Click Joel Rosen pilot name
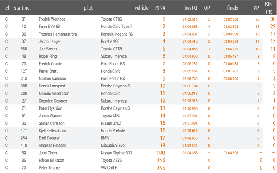The height and width of the screenshot is (173, 277). point(48,49)
